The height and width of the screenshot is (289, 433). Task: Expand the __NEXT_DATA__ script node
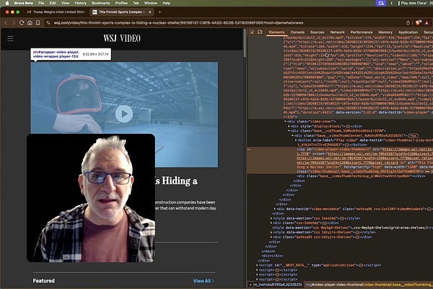(257, 265)
